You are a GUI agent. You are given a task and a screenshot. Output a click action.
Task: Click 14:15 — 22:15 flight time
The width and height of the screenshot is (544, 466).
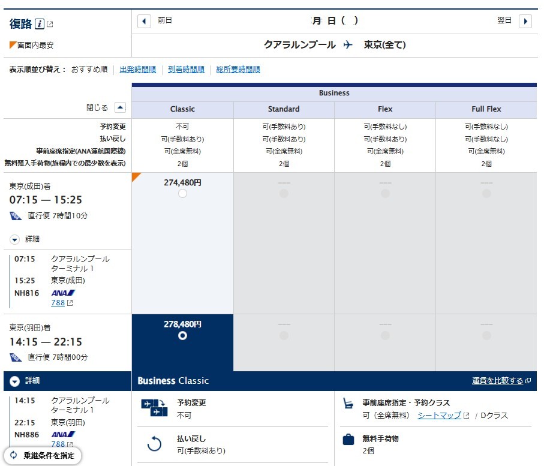pos(46,342)
